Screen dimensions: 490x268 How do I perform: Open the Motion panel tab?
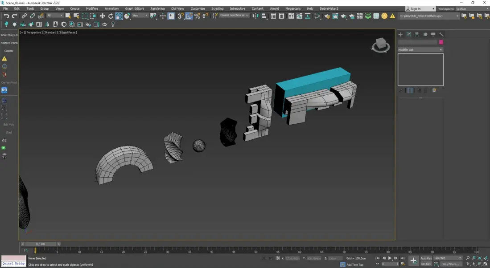click(425, 34)
